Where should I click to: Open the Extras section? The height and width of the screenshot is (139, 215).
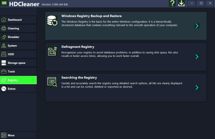[18, 89]
